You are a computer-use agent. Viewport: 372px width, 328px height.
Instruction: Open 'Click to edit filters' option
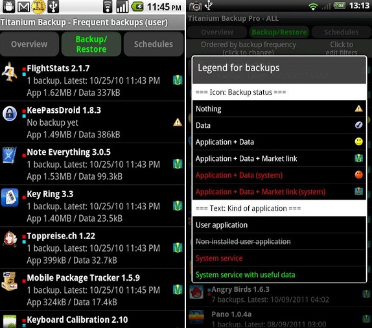(x=342, y=48)
